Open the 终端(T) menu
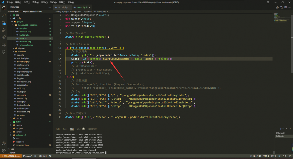The image size is (293, 159). (62, 2)
